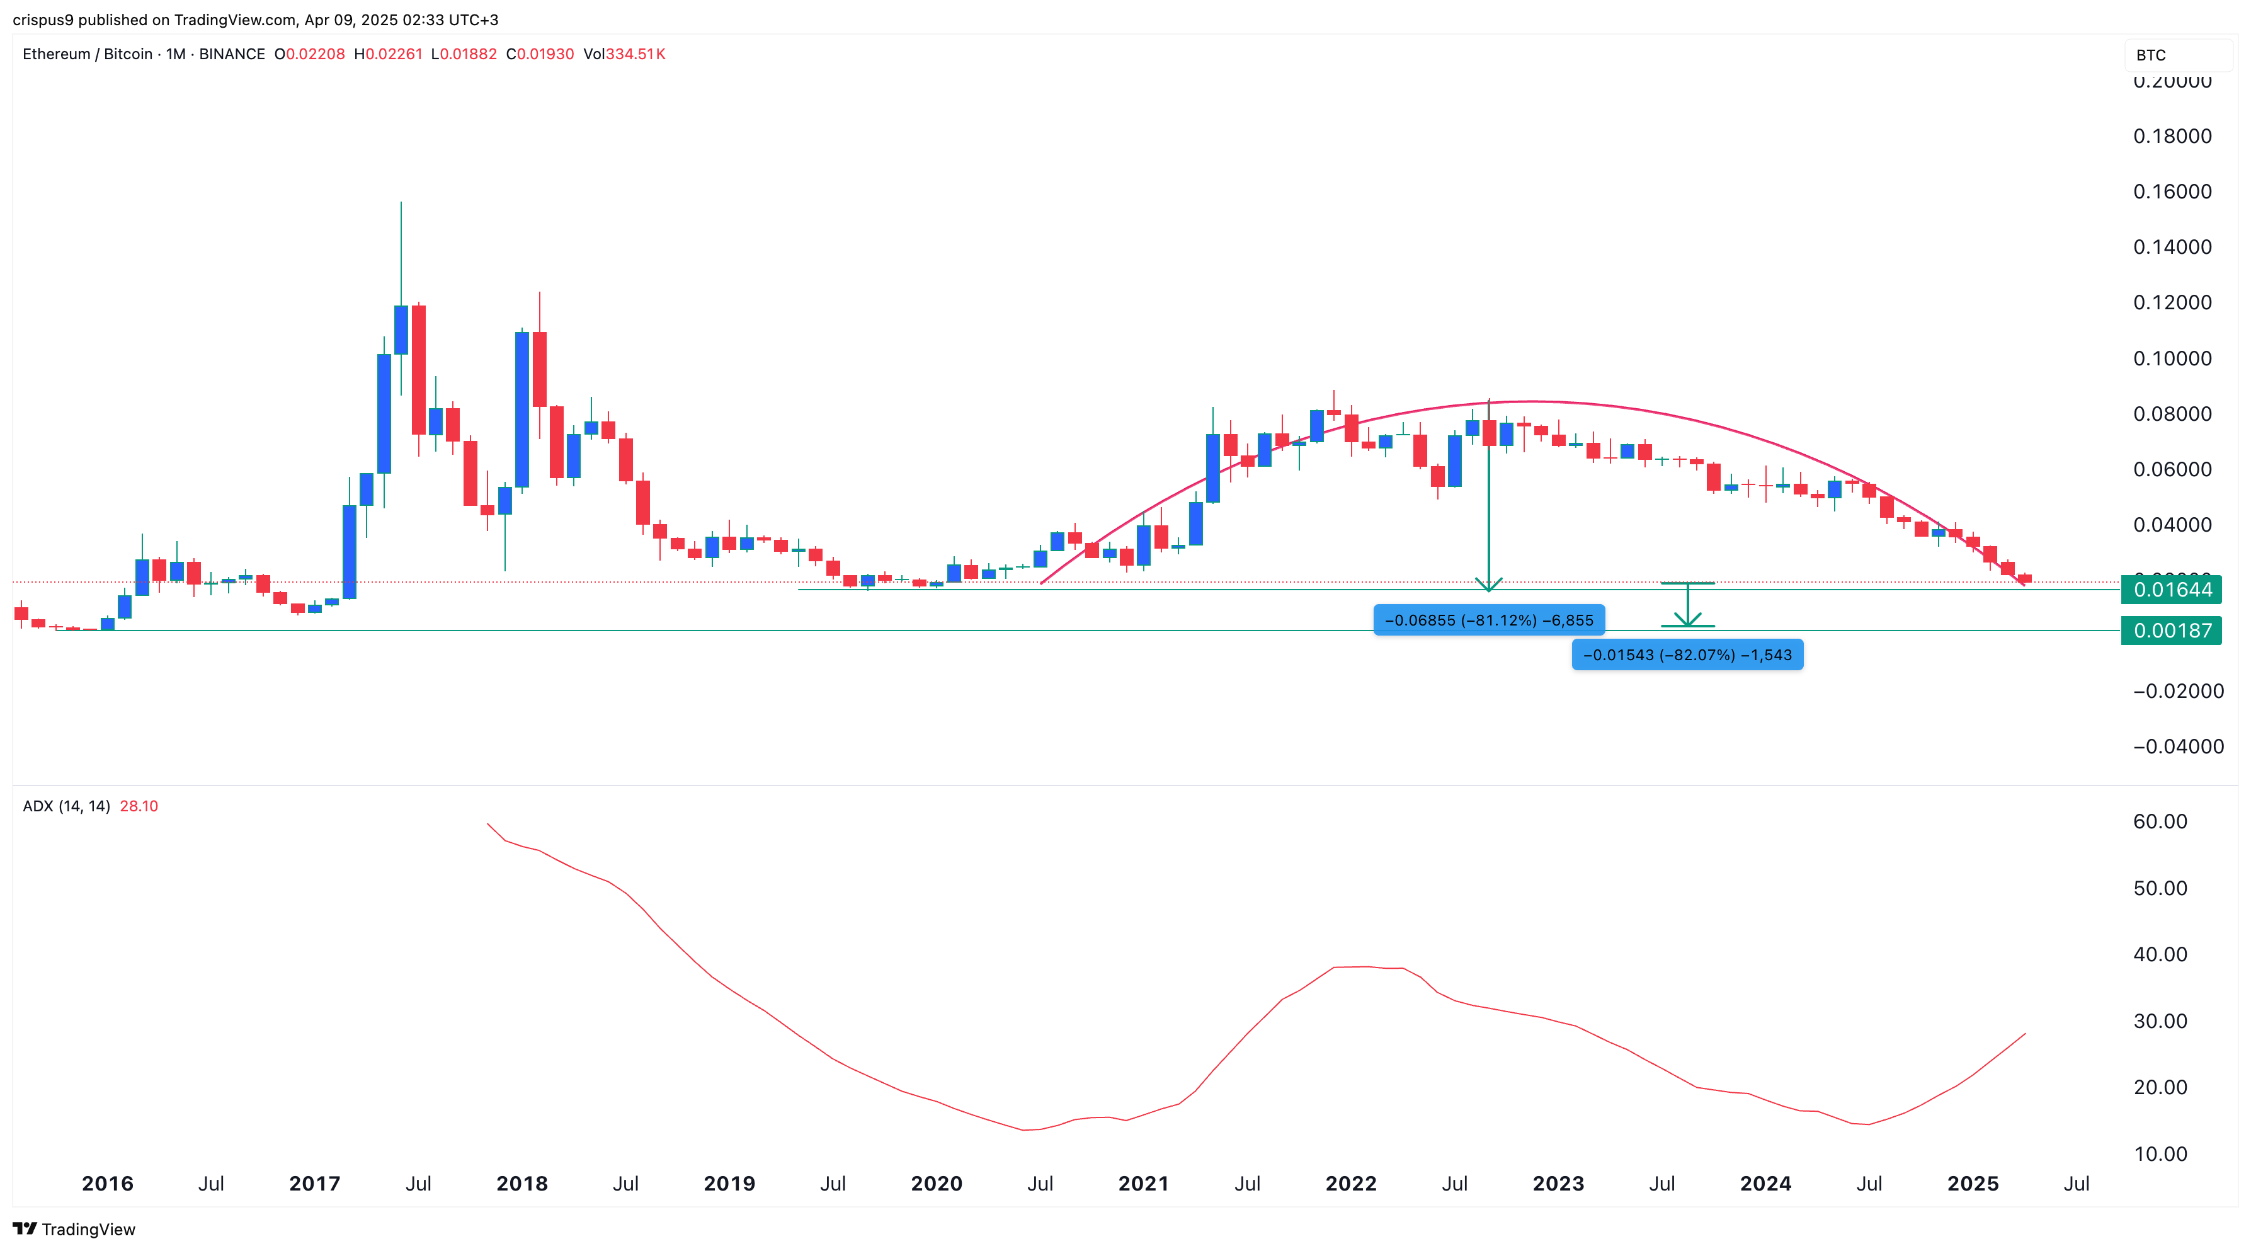Image resolution: width=2251 pixels, height=1251 pixels.
Task: Click the 2022 time axis label
Action: (x=1351, y=1184)
